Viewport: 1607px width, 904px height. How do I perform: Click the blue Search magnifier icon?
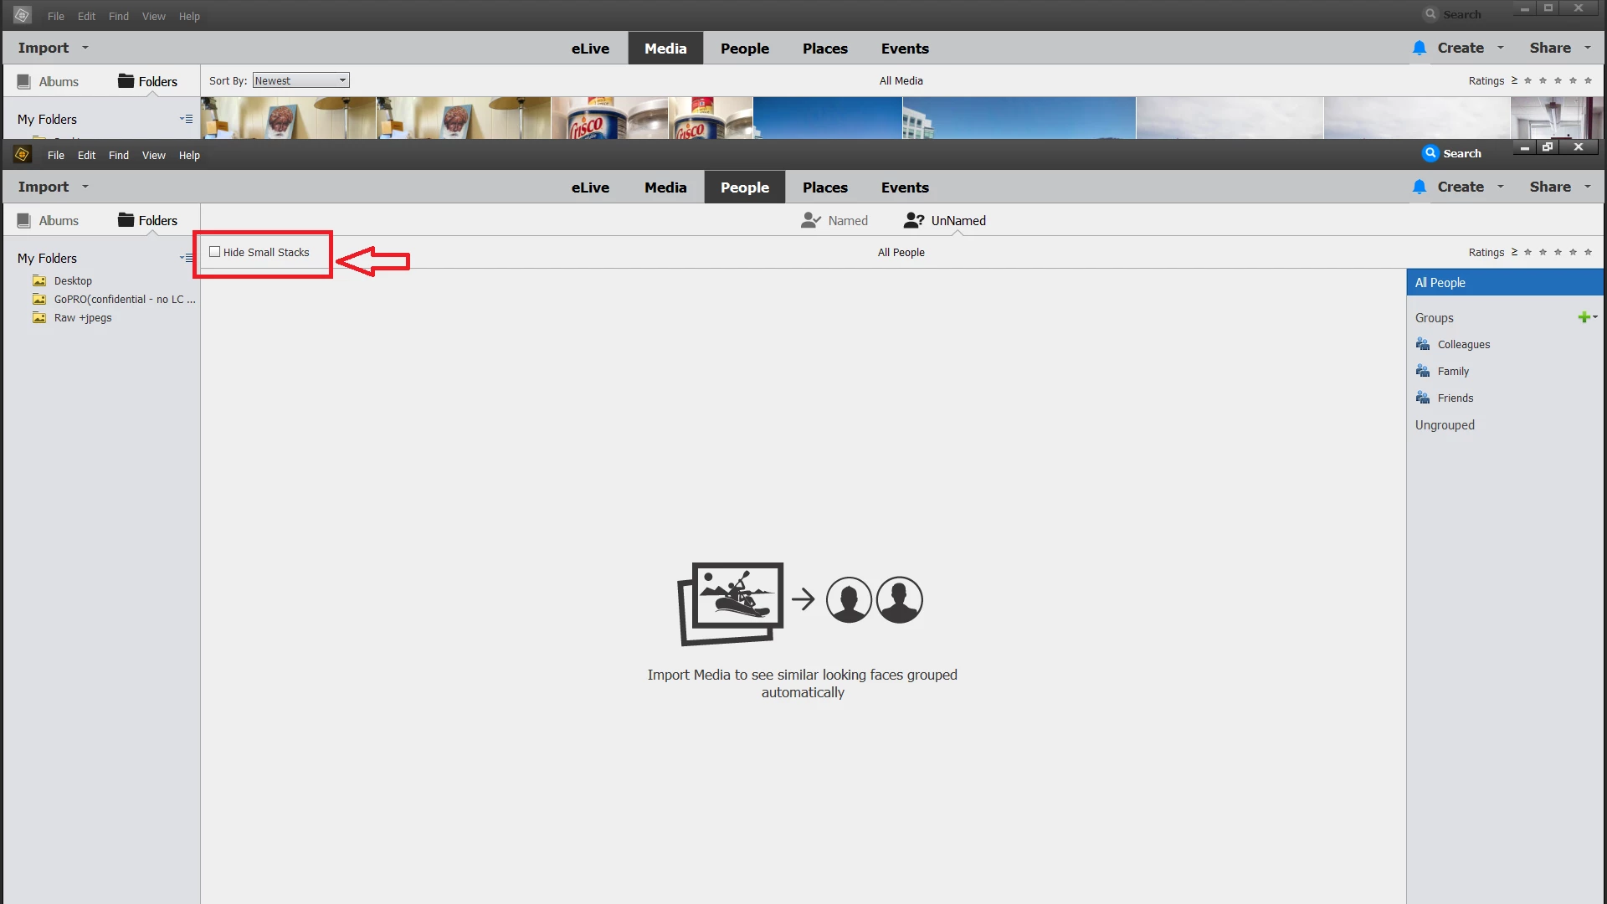pos(1430,153)
